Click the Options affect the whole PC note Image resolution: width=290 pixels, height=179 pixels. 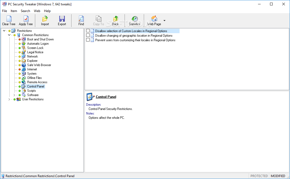[x=106, y=118]
